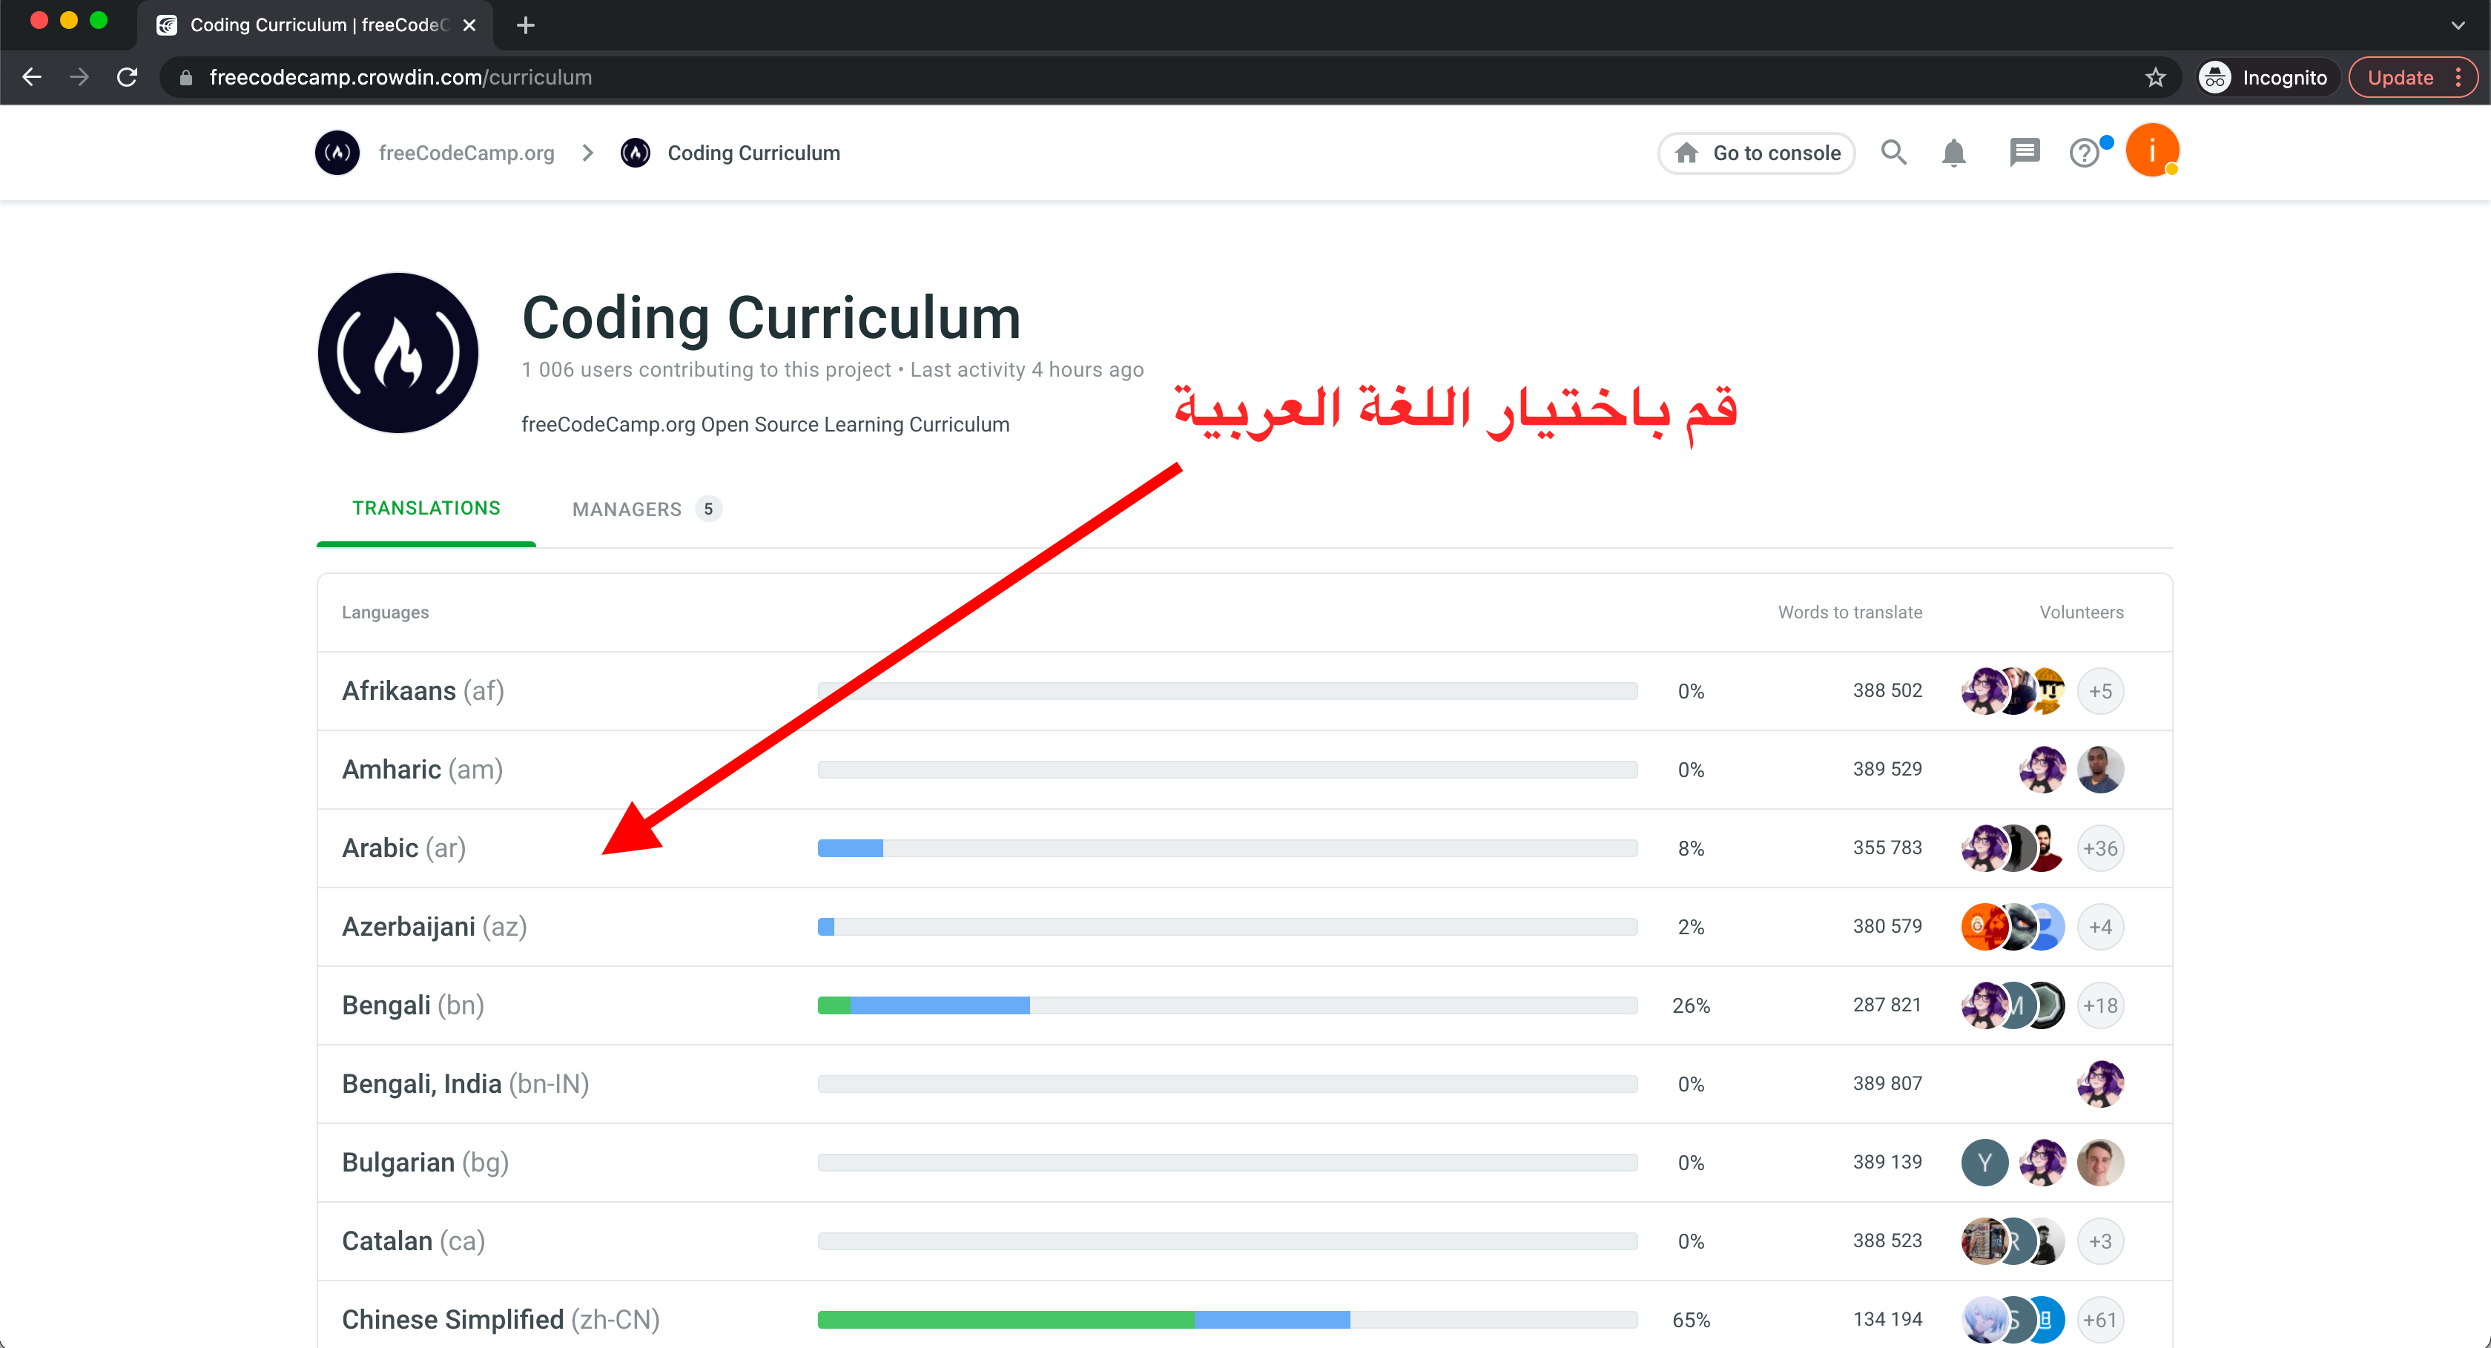2491x1348 pixels.
Task: Select the TRANSLATIONS tab
Action: coord(426,508)
